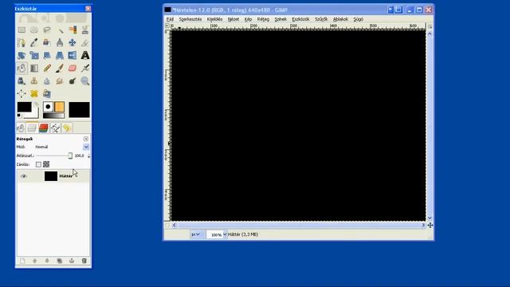Click the opacity value spinner arrows
This screenshot has width=510, height=287.
88,156
